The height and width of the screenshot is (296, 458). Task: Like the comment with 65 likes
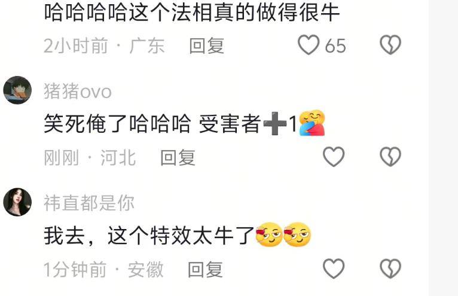pyautogui.click(x=309, y=45)
